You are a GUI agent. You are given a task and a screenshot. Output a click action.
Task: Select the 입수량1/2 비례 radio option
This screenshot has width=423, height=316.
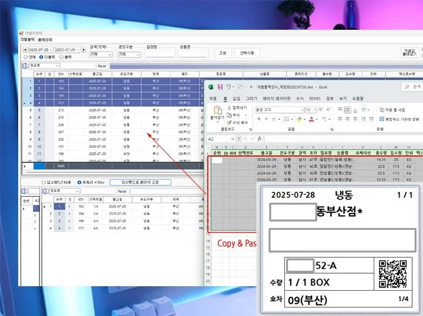pyautogui.click(x=43, y=183)
